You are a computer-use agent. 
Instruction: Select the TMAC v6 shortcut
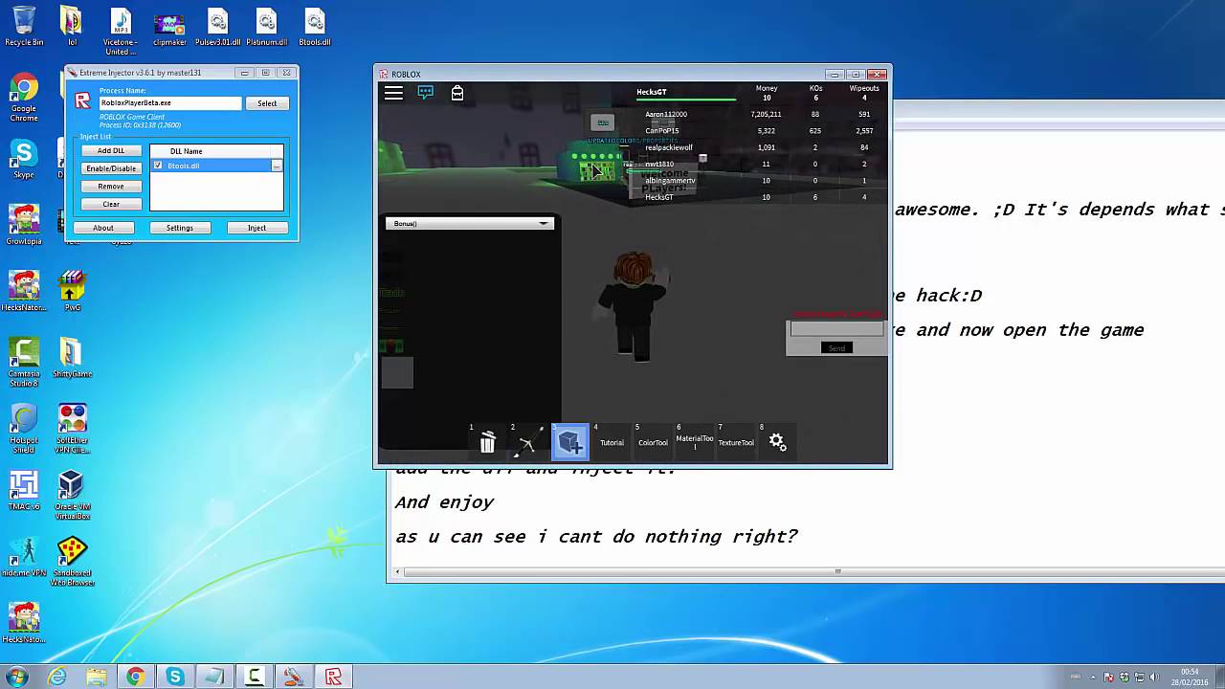tap(24, 489)
